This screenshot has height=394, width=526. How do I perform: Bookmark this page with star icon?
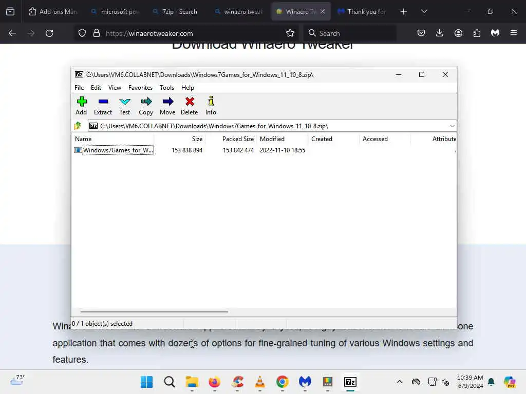pyautogui.click(x=290, y=33)
